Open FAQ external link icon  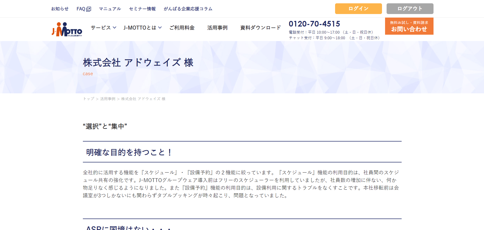point(89,9)
